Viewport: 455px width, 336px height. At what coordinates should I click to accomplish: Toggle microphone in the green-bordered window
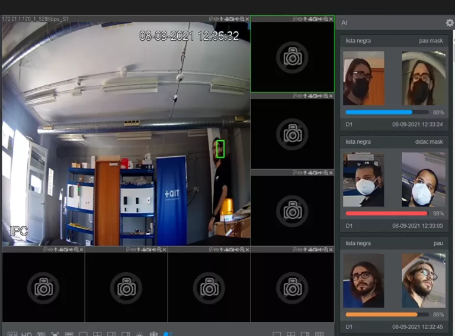point(305,19)
